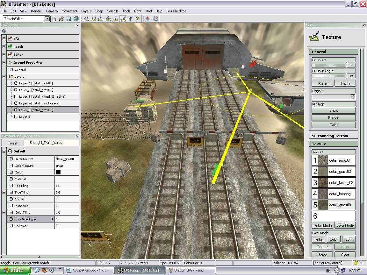The width and height of the screenshot is (367, 275).
Task: Open the Camera menu
Action: tap(52, 11)
